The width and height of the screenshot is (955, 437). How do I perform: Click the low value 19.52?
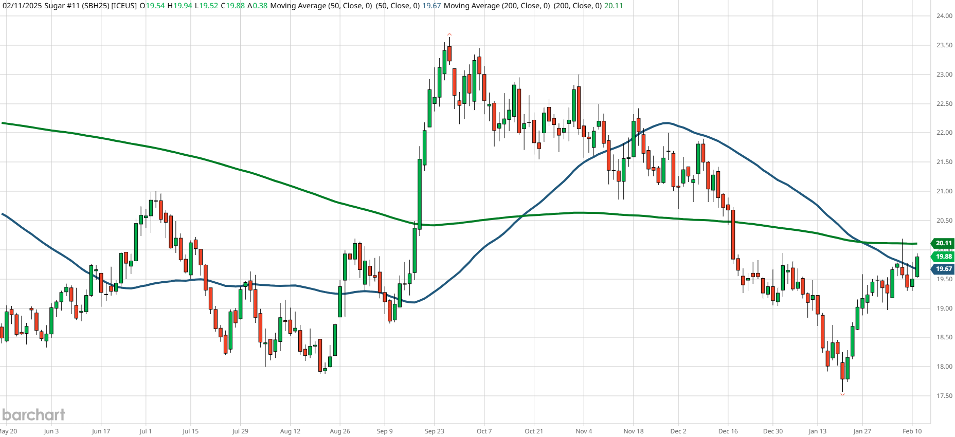(x=208, y=6)
